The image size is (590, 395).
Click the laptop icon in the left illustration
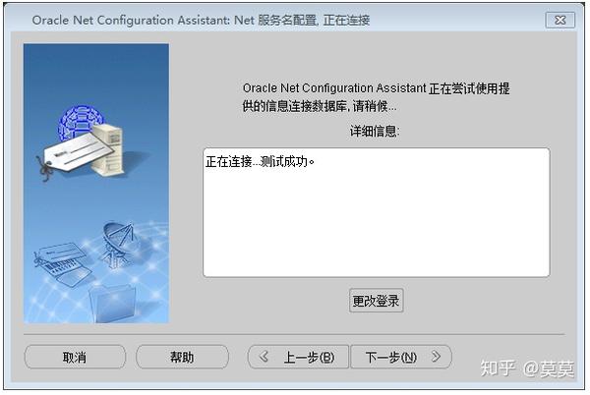point(61,257)
